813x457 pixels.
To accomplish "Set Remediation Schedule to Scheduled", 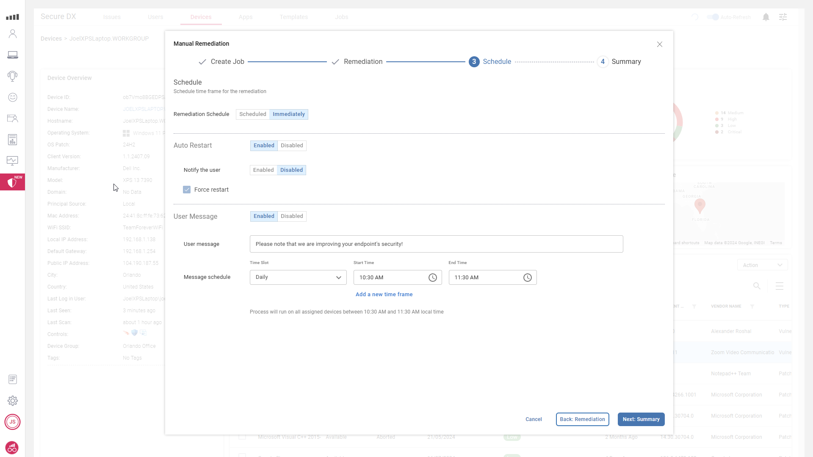I will [252, 114].
